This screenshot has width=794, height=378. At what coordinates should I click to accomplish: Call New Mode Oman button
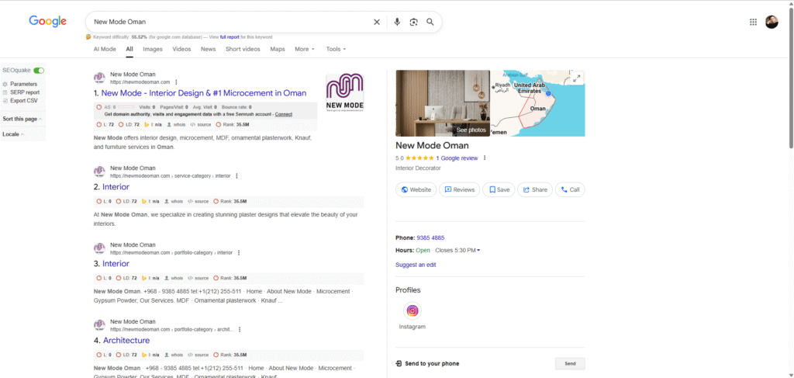(x=570, y=189)
